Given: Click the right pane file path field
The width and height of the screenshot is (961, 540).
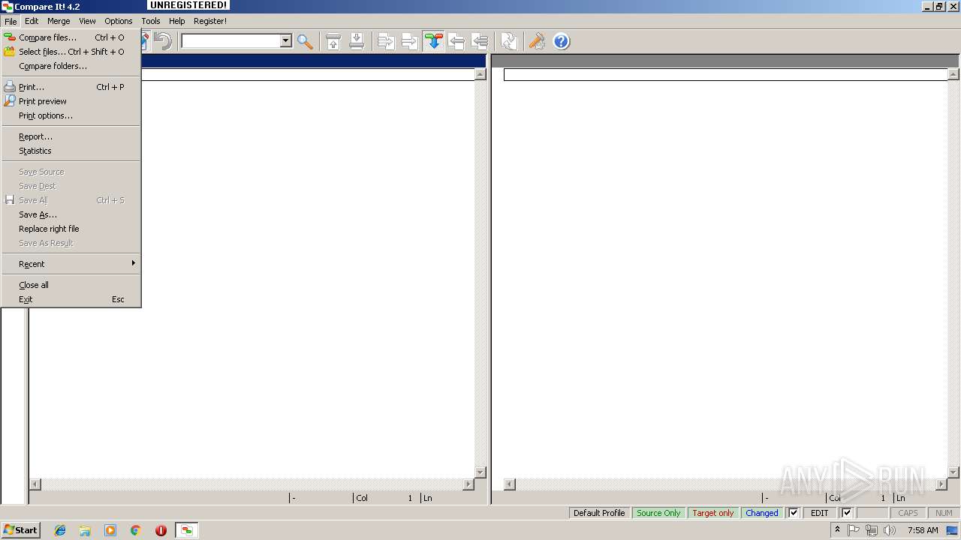Looking at the screenshot, I should 725,74.
